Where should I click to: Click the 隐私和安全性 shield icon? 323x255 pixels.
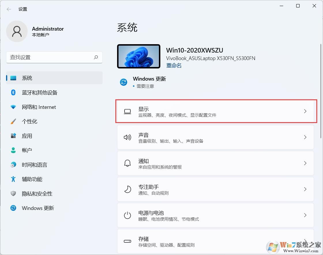click(x=14, y=193)
